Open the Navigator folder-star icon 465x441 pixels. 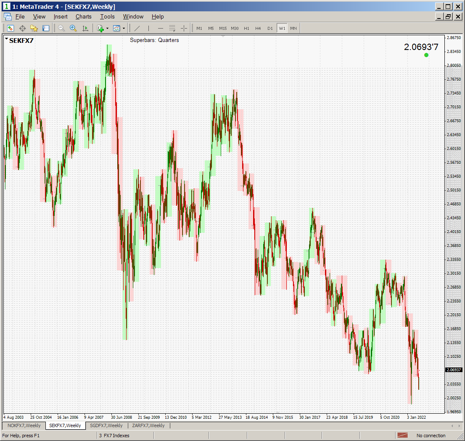[x=34, y=28]
